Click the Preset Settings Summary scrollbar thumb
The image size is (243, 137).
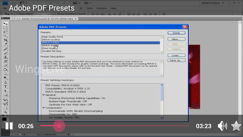pos(162,94)
